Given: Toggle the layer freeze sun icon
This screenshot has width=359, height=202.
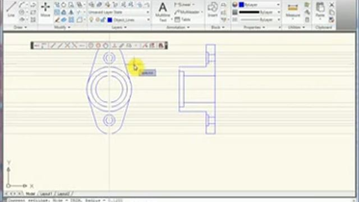Looking at the screenshot, I should click(97, 20).
